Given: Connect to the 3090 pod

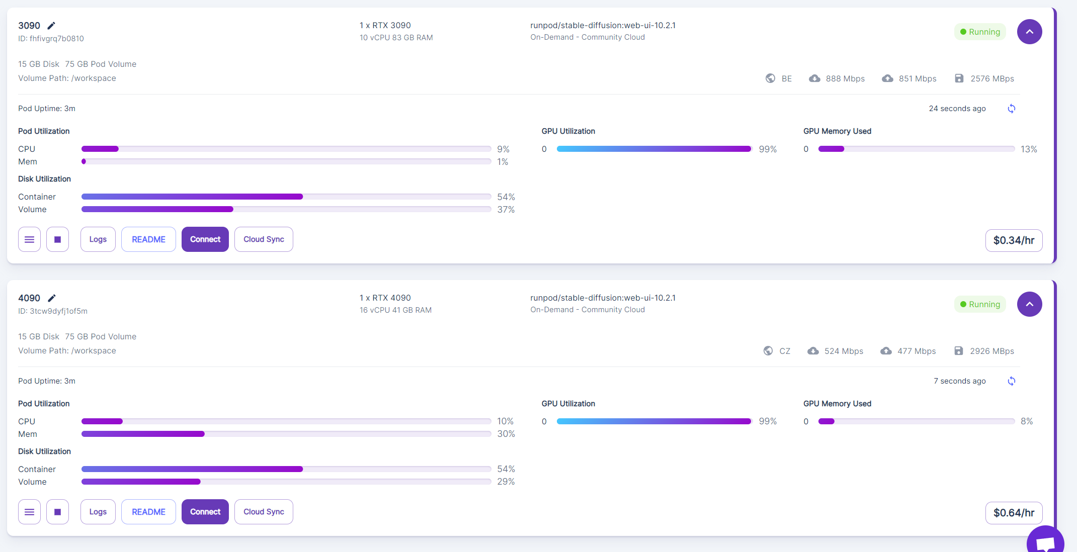Looking at the screenshot, I should tap(205, 239).
